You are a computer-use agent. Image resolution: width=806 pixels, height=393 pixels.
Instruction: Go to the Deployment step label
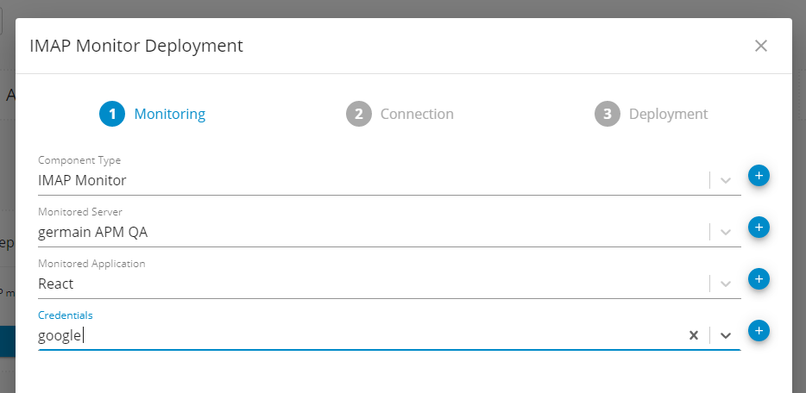(668, 114)
